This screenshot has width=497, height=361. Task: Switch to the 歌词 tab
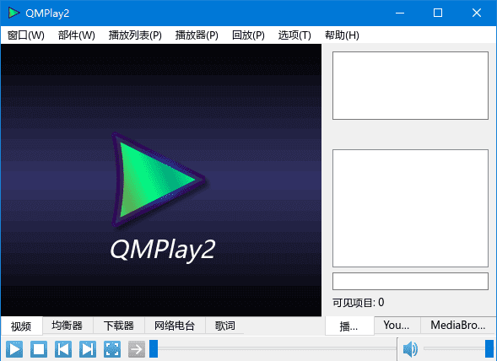pos(225,326)
